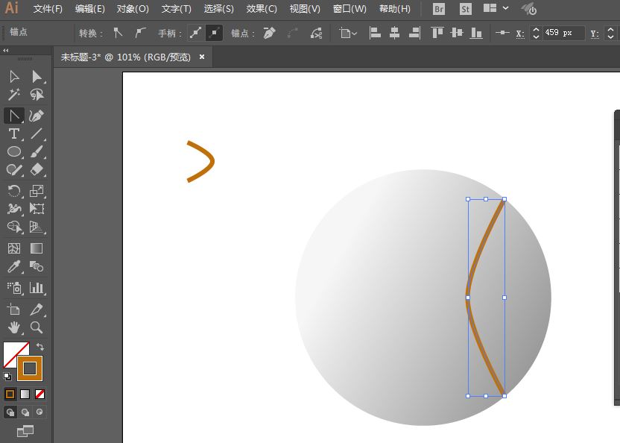Viewport: 620px width, 443px height.
Task: Toggle draw behind mode
Action: click(25, 412)
